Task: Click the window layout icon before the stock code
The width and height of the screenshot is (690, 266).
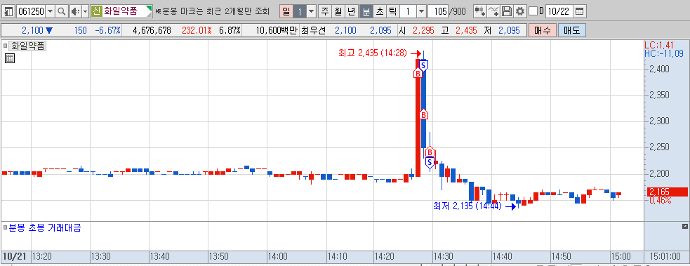Action: click(9, 11)
